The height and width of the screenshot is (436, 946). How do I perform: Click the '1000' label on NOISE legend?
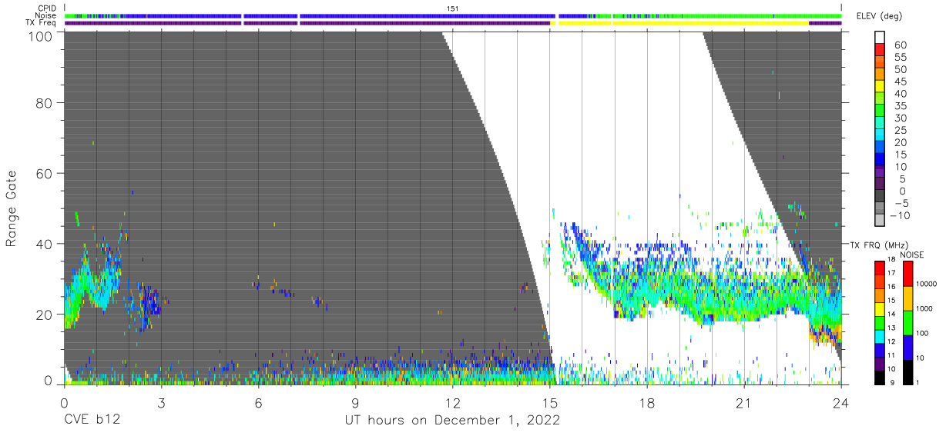point(923,310)
